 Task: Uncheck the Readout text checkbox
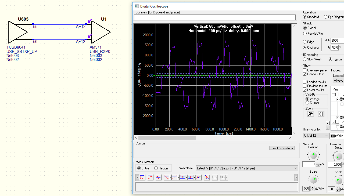pos(305,74)
